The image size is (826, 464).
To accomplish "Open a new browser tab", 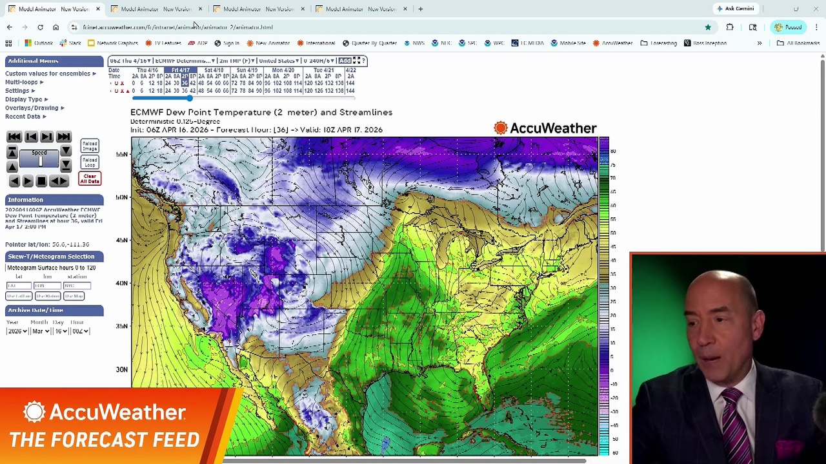I will (x=421, y=9).
